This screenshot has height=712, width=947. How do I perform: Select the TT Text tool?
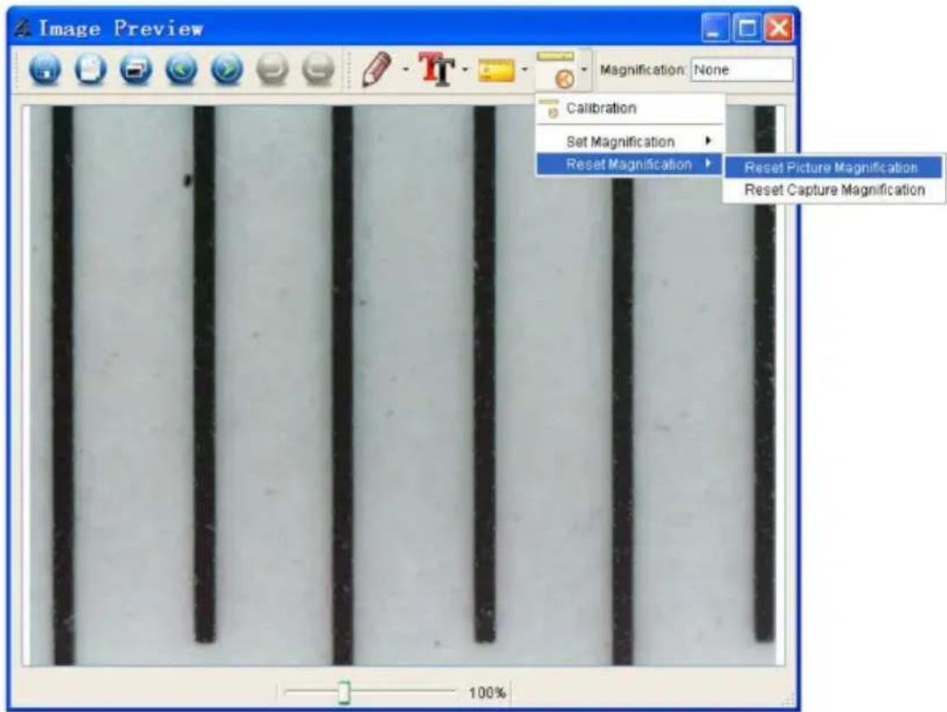(437, 69)
